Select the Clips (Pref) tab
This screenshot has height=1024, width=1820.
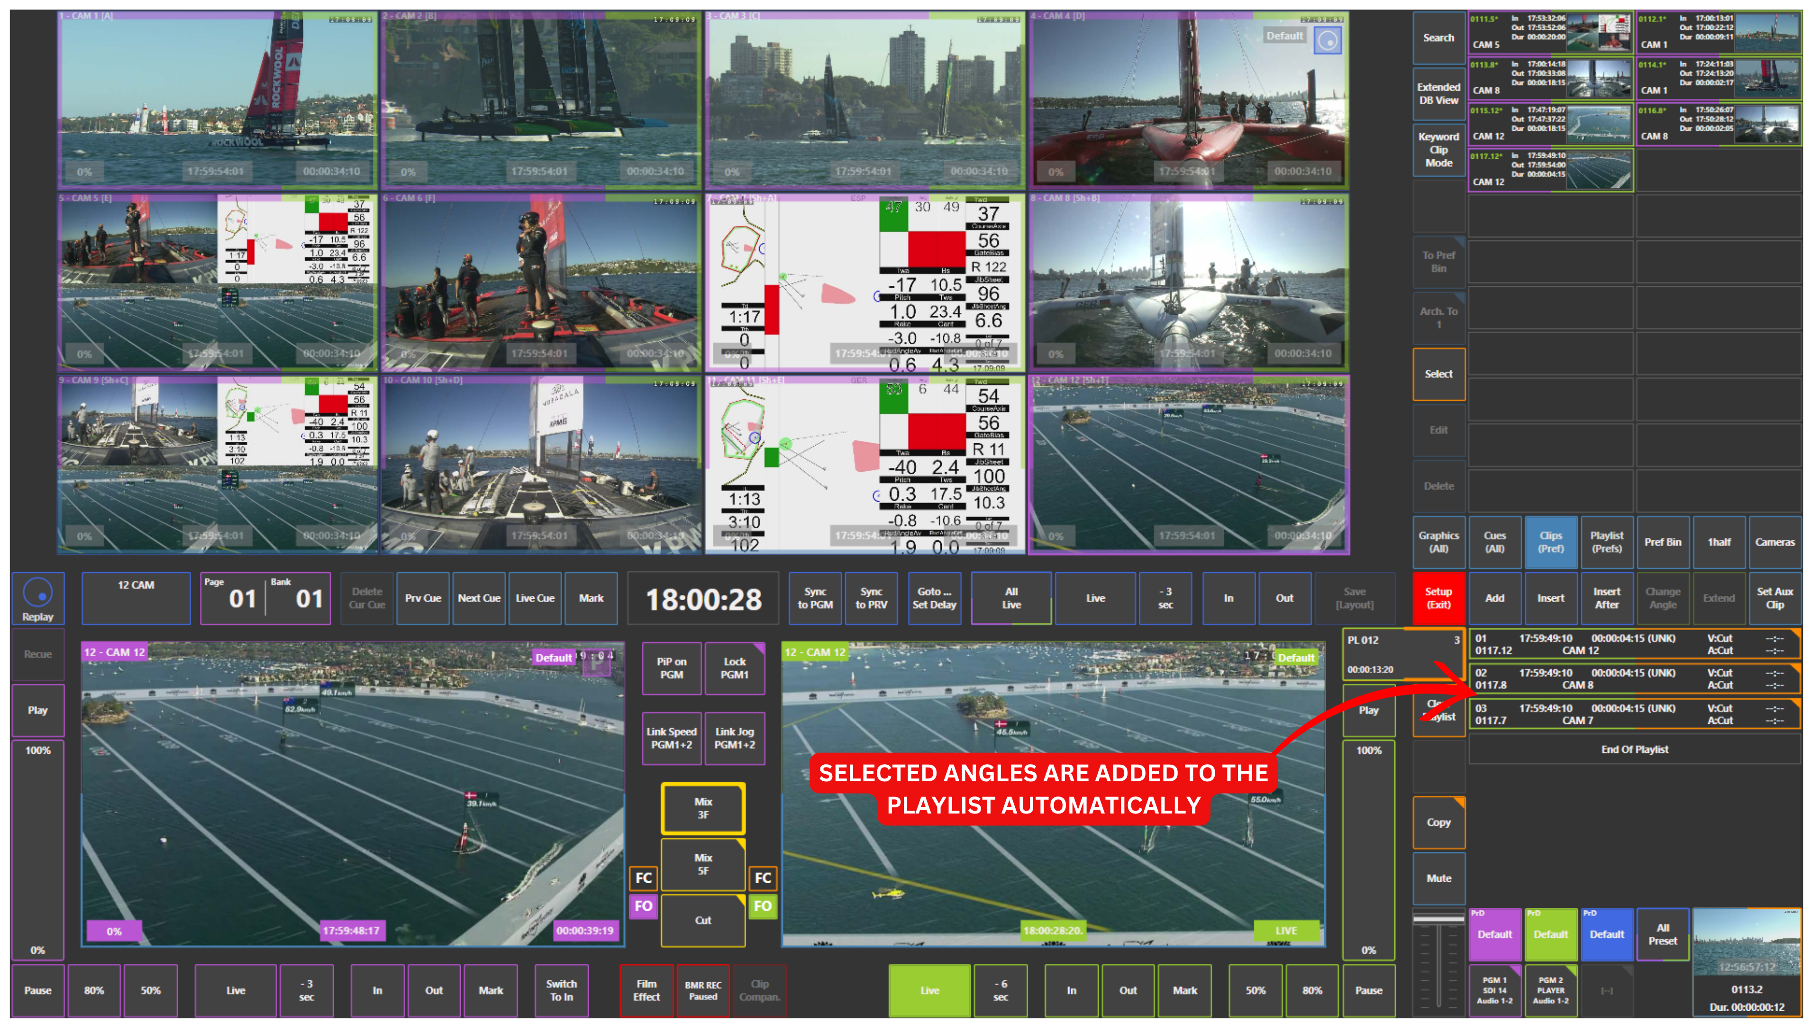coord(1551,542)
